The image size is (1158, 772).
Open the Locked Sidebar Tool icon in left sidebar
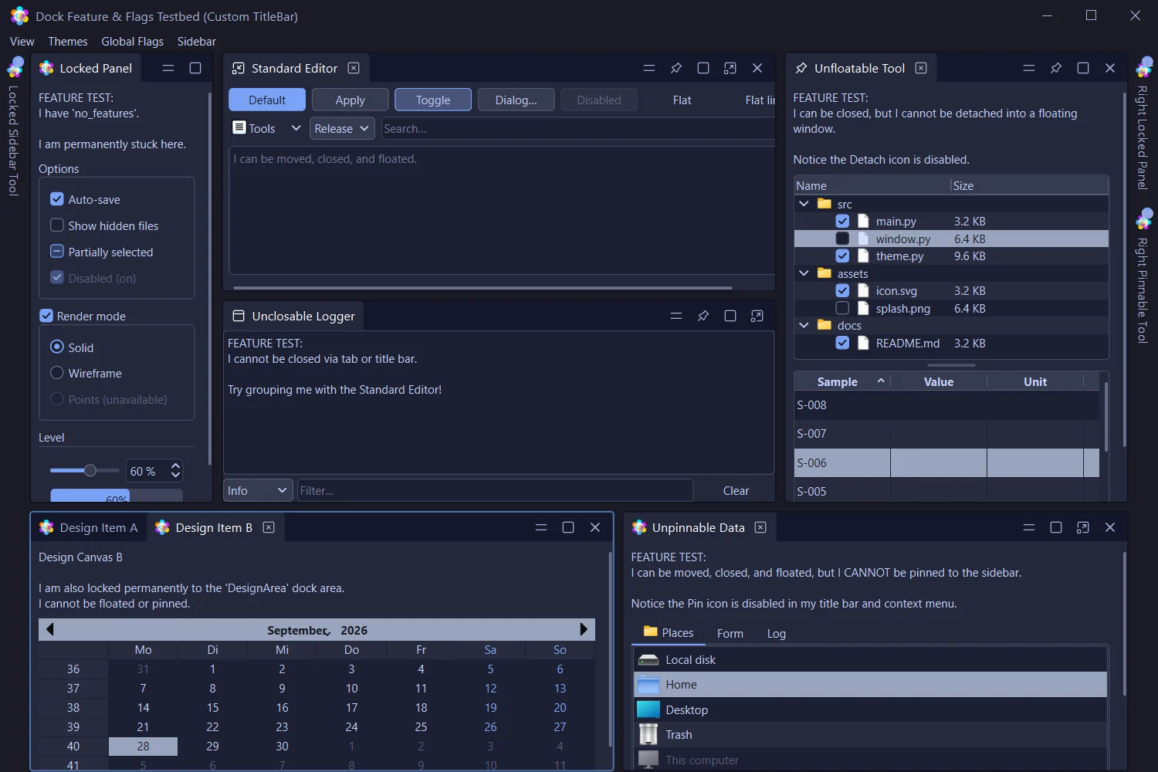coord(15,67)
